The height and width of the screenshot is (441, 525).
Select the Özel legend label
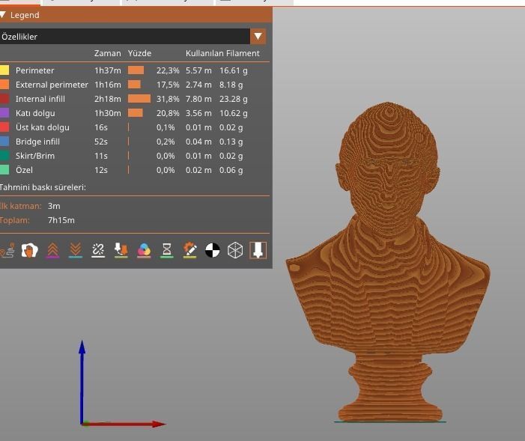point(24,170)
